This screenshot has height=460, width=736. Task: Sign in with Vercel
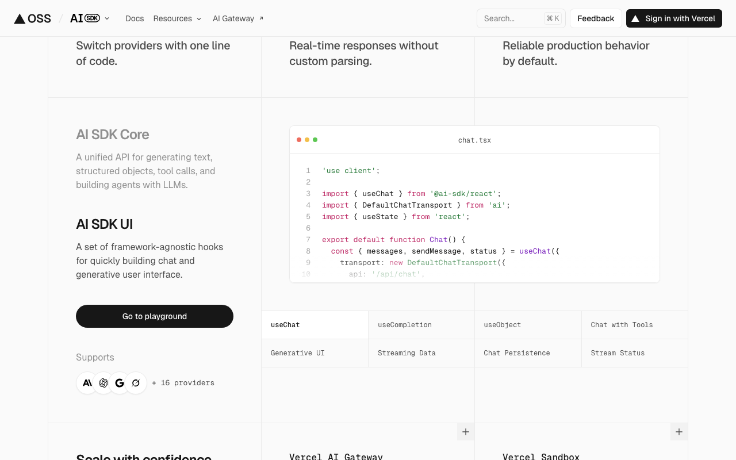pyautogui.click(x=674, y=18)
